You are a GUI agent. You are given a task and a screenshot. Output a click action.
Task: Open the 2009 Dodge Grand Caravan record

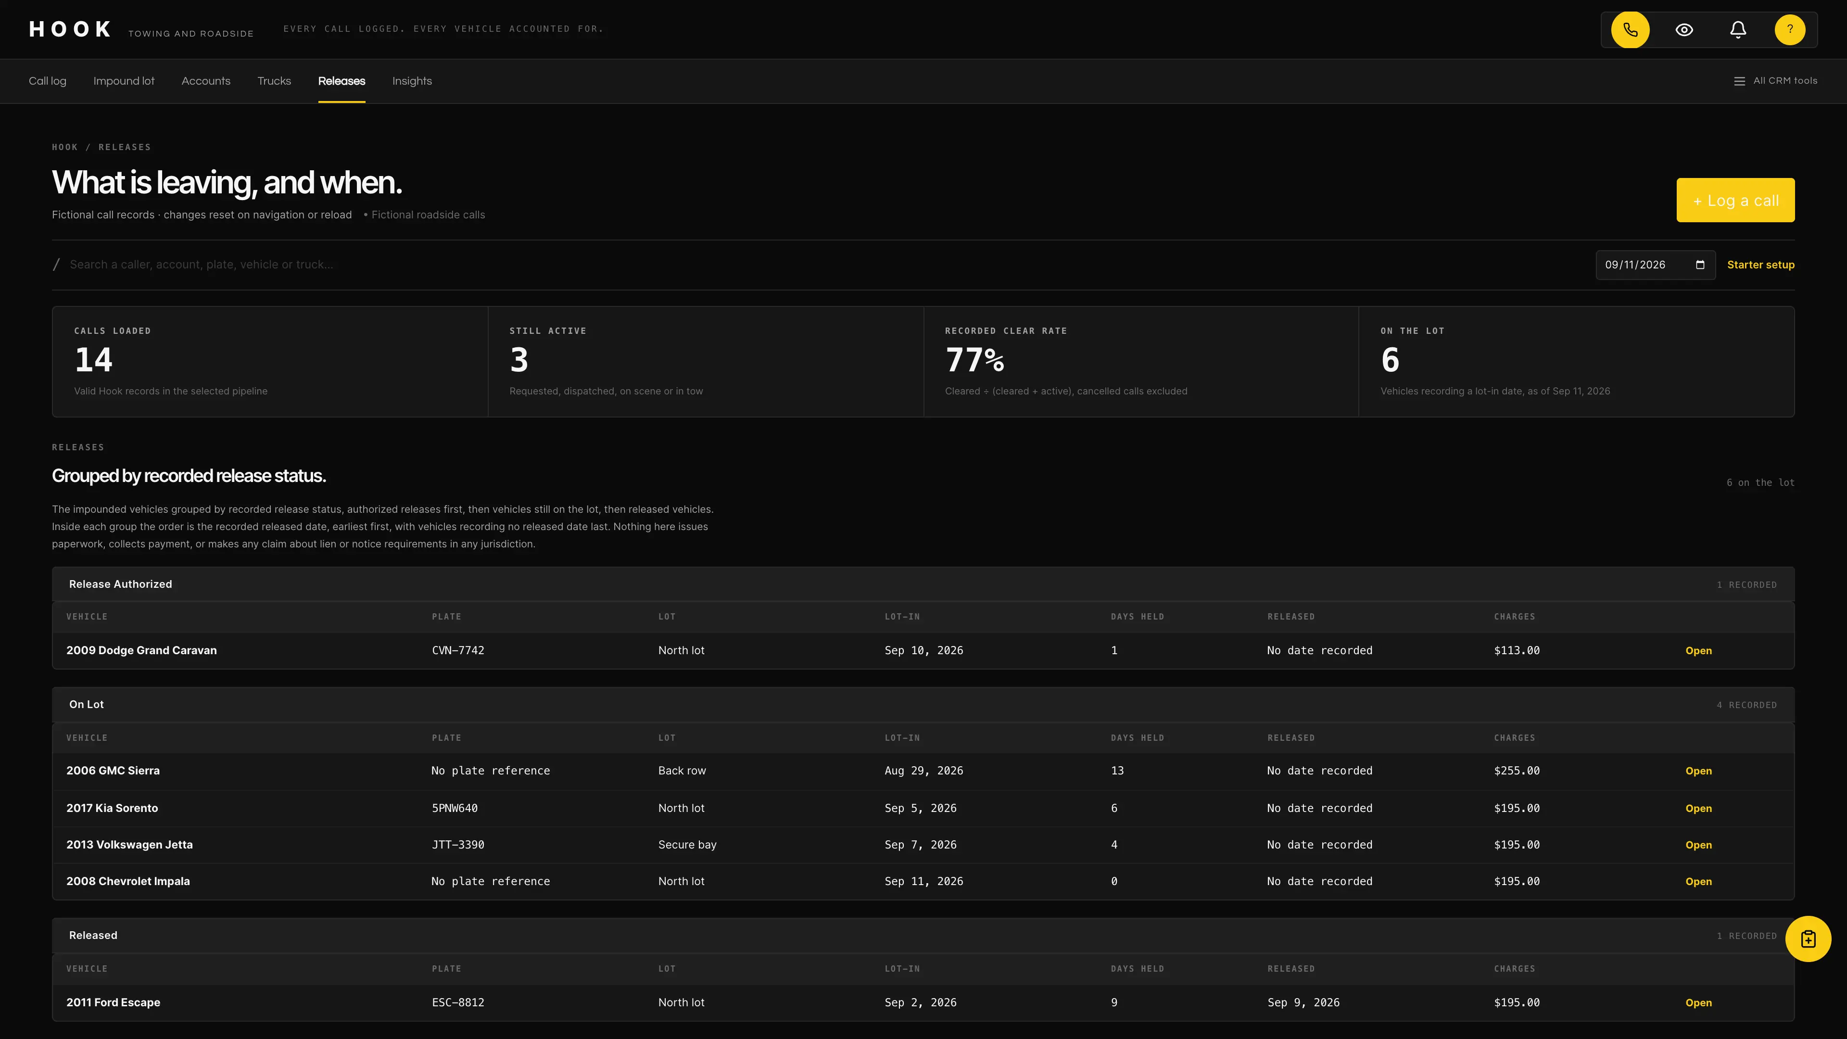(1698, 650)
